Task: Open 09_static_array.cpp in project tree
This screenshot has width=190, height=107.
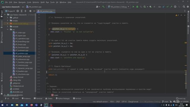Action: pyautogui.click(x=23, y=56)
